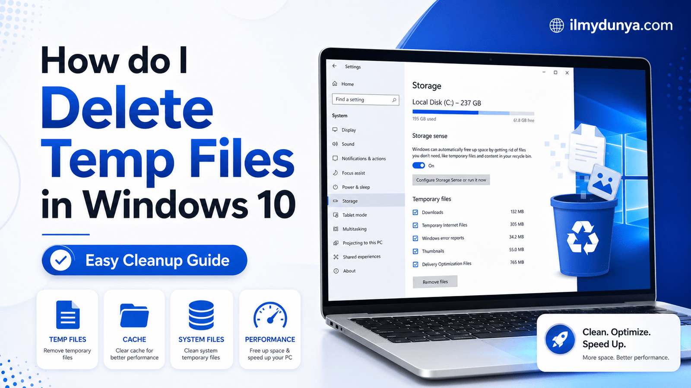Click the Projecting to this PC icon
The image size is (691, 388).
336,243
